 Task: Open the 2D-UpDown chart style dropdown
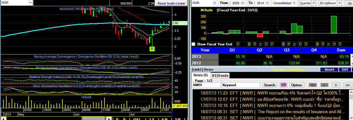tap(339, 3)
